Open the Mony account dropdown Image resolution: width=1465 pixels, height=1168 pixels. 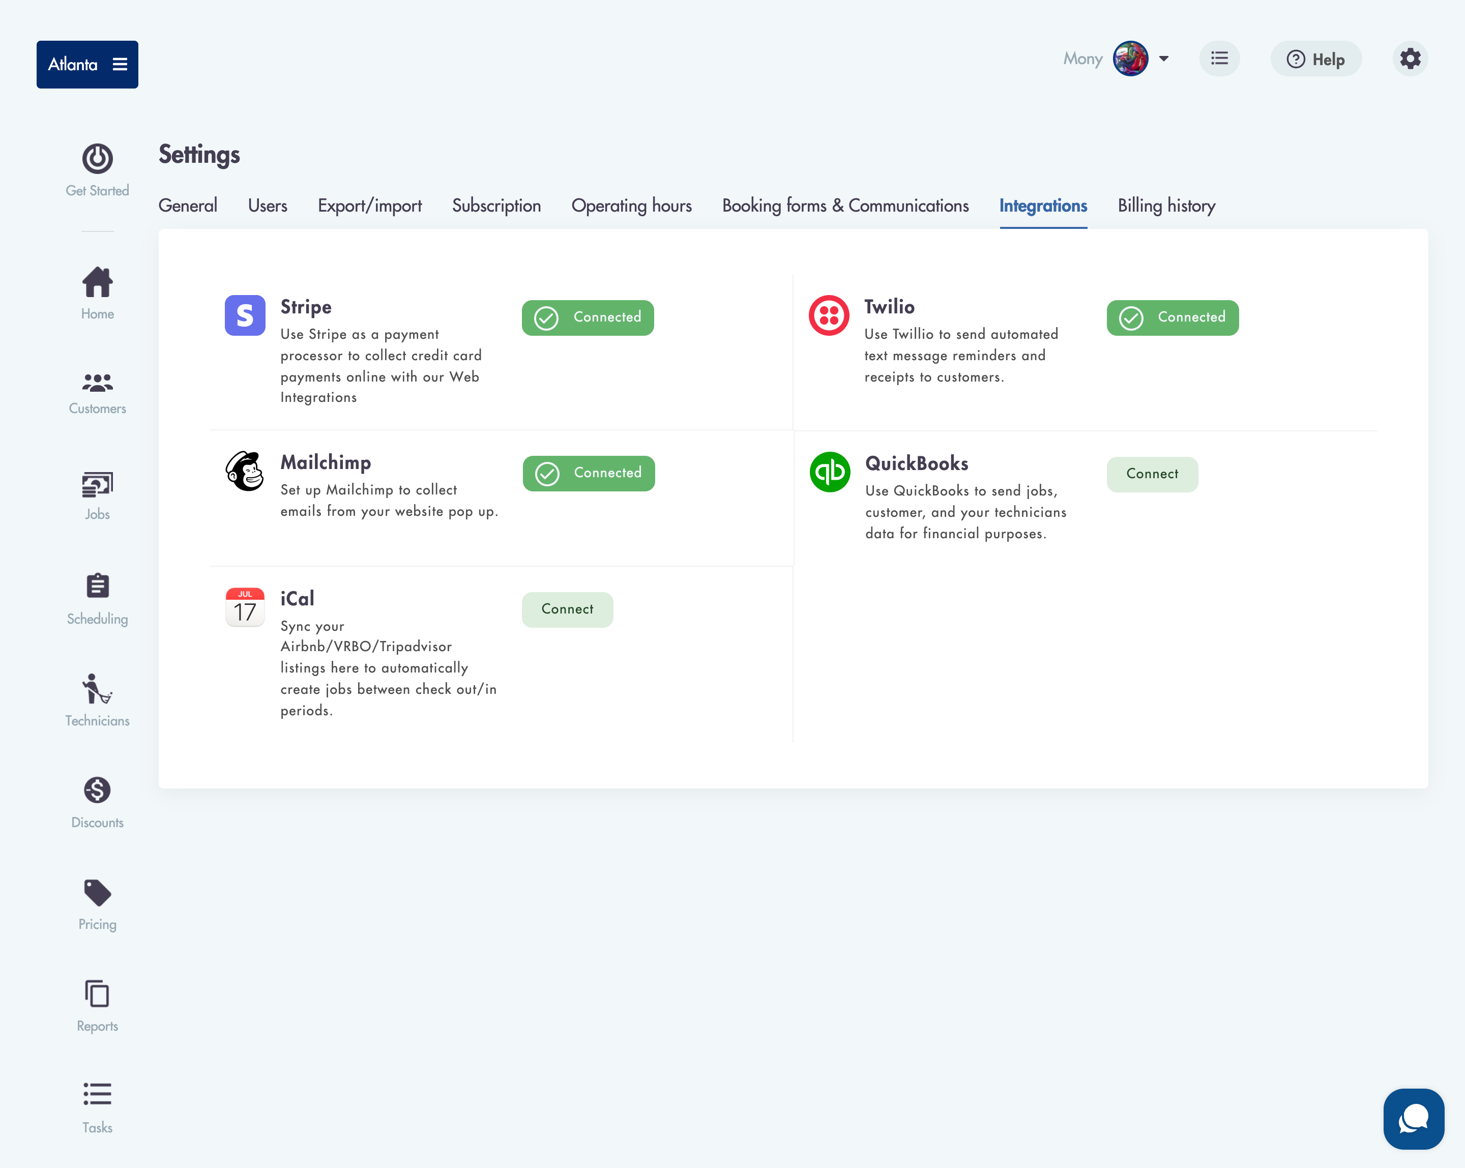click(x=1131, y=59)
